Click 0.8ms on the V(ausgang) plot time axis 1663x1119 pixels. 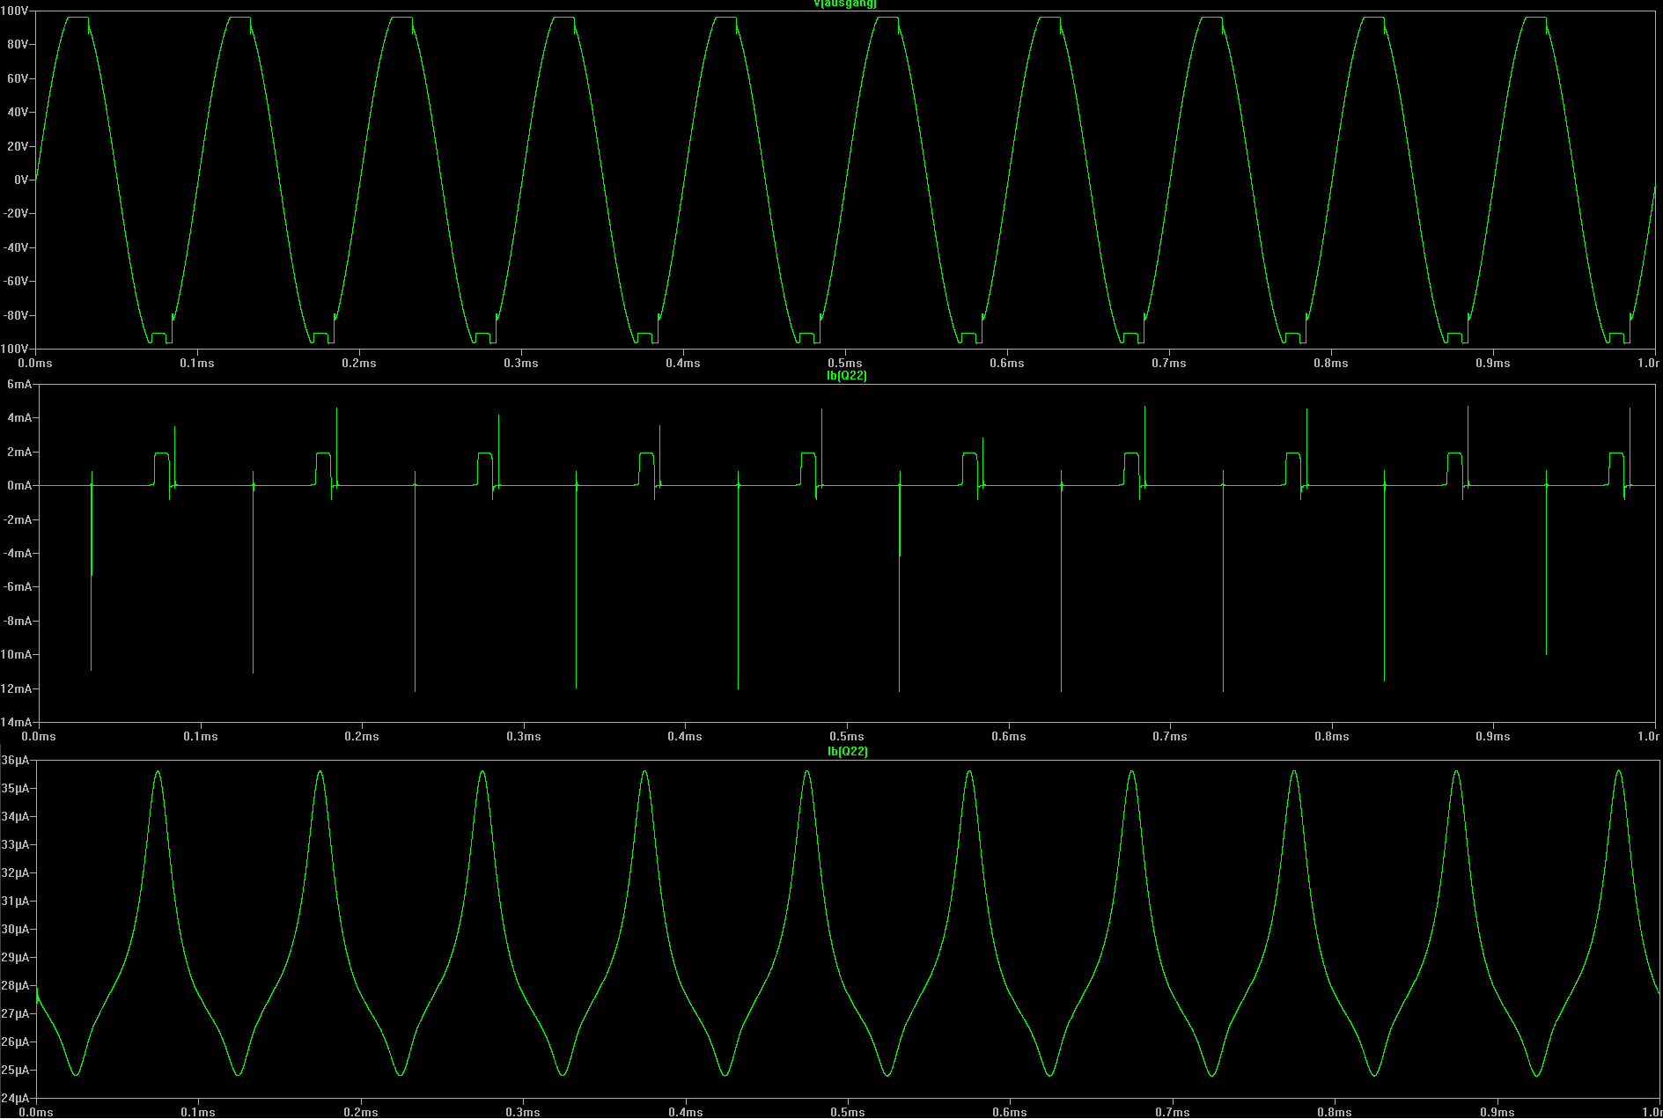point(1330,363)
